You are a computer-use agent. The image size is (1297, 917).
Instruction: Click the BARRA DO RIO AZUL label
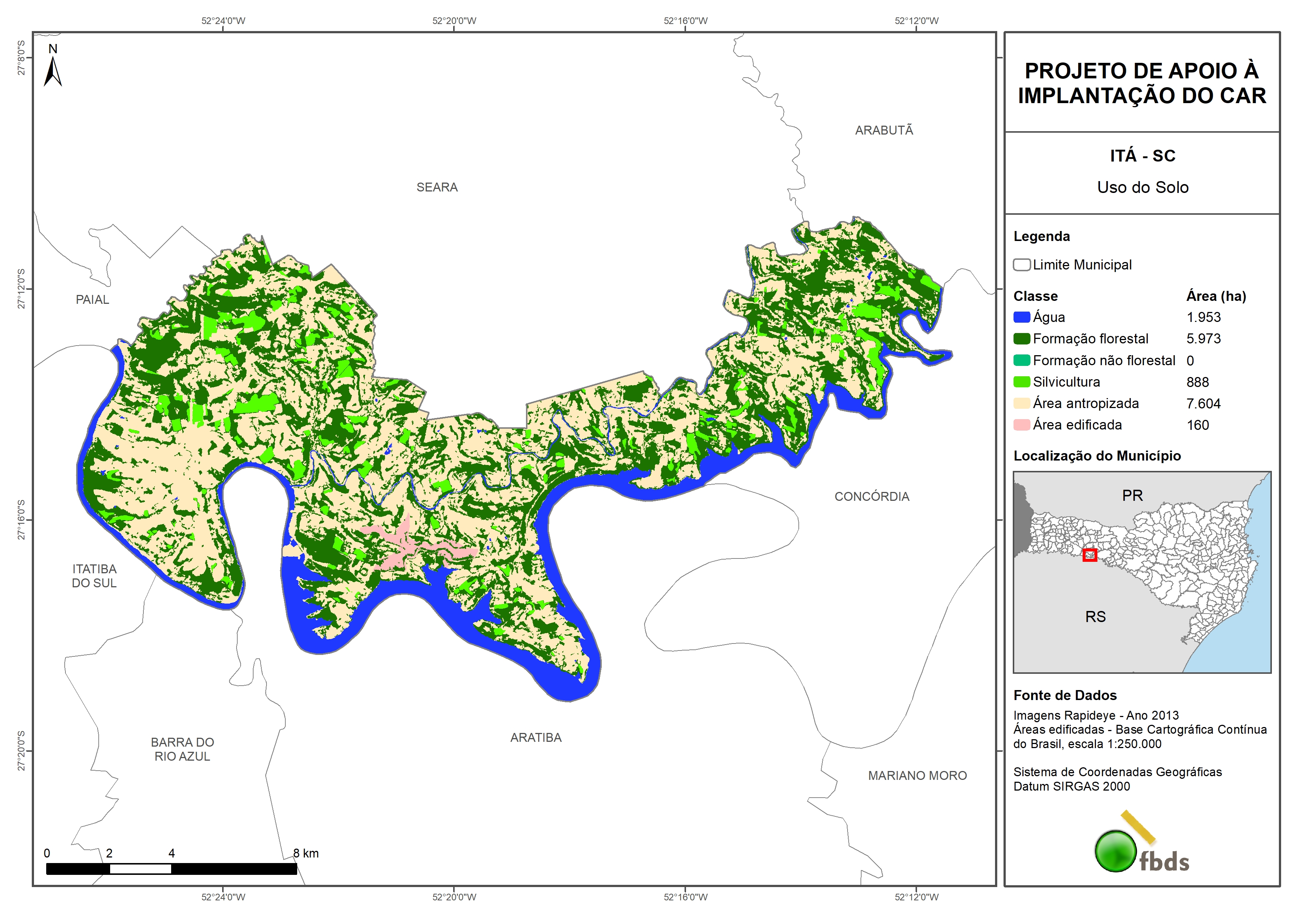tap(182, 749)
